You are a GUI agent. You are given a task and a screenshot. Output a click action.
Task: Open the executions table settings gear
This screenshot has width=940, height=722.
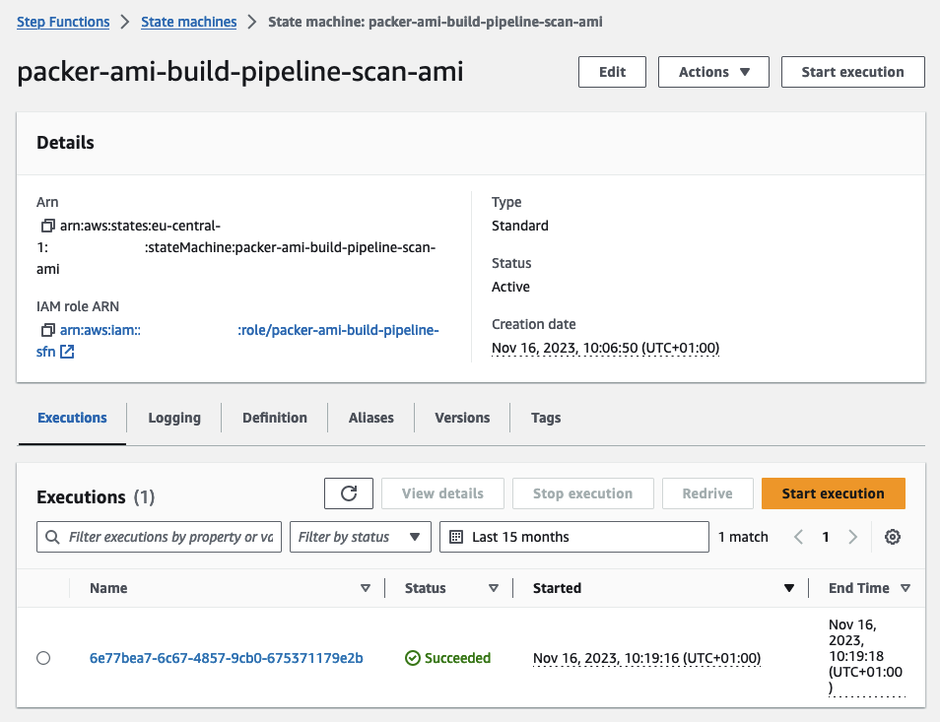[893, 537]
